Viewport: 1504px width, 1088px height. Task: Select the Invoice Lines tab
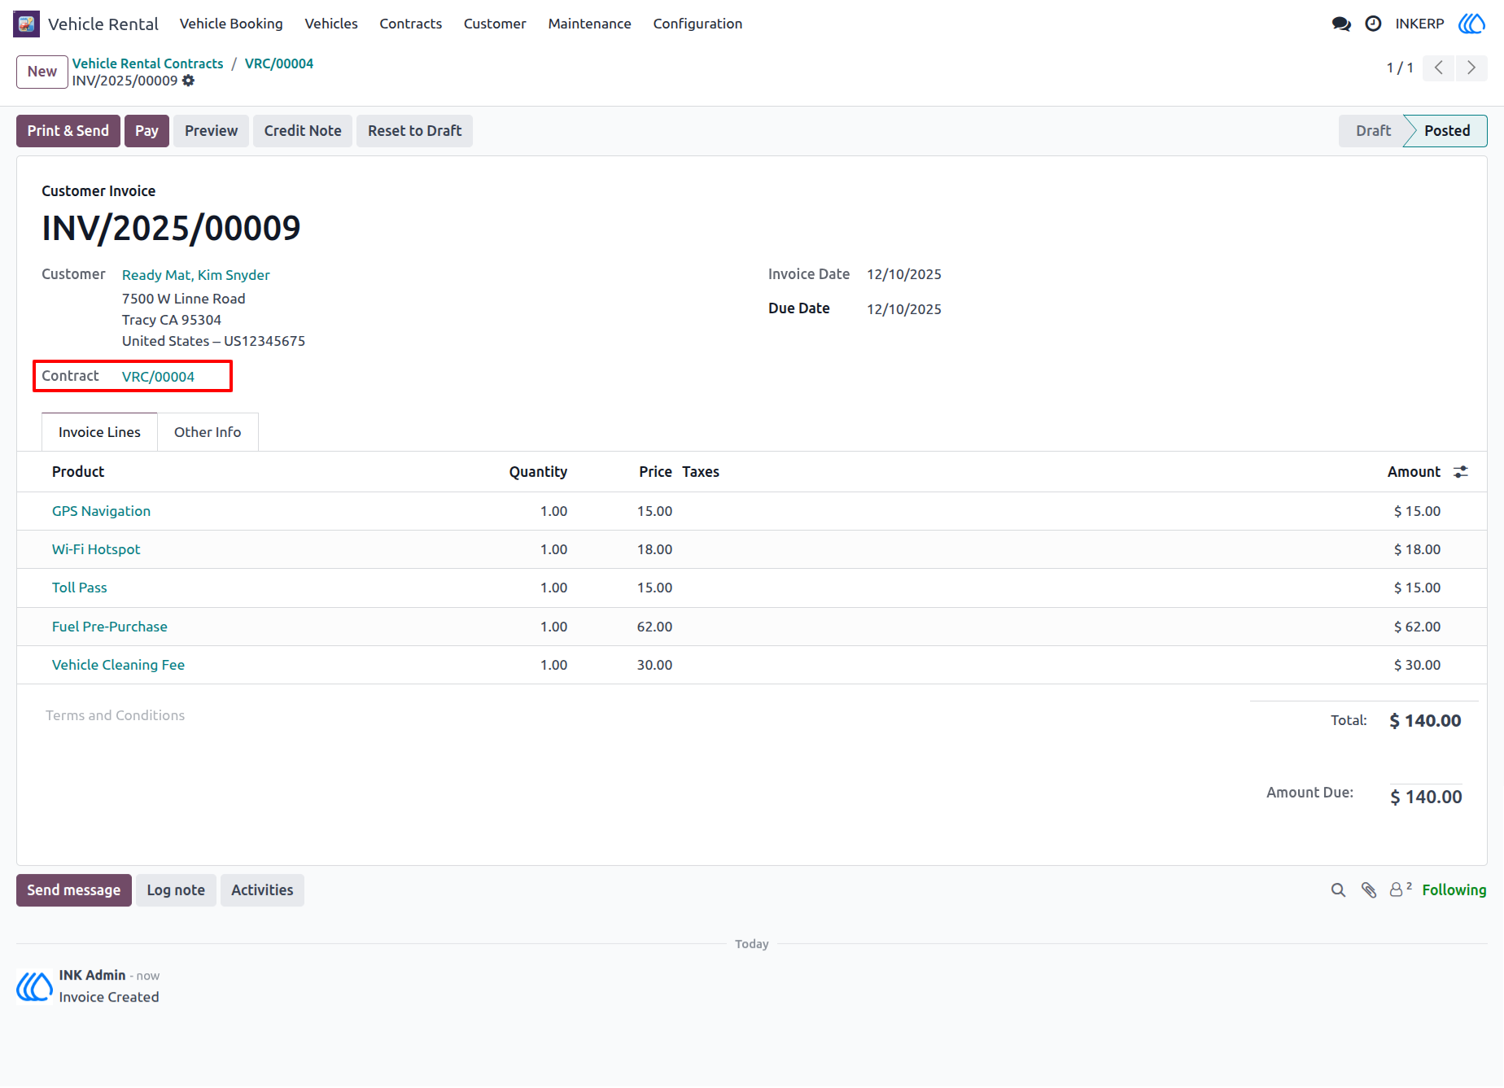point(99,432)
